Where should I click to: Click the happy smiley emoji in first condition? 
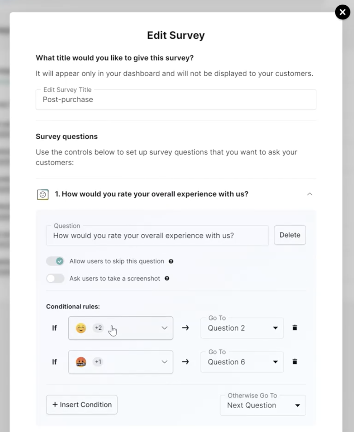(81, 328)
